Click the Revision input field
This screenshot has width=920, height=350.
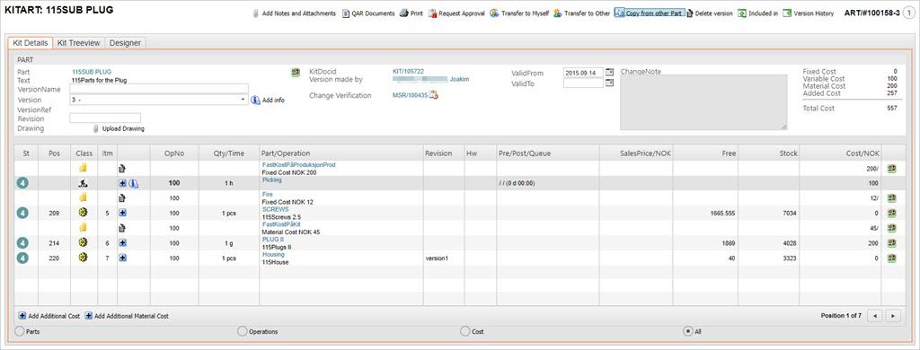pyautogui.click(x=105, y=118)
